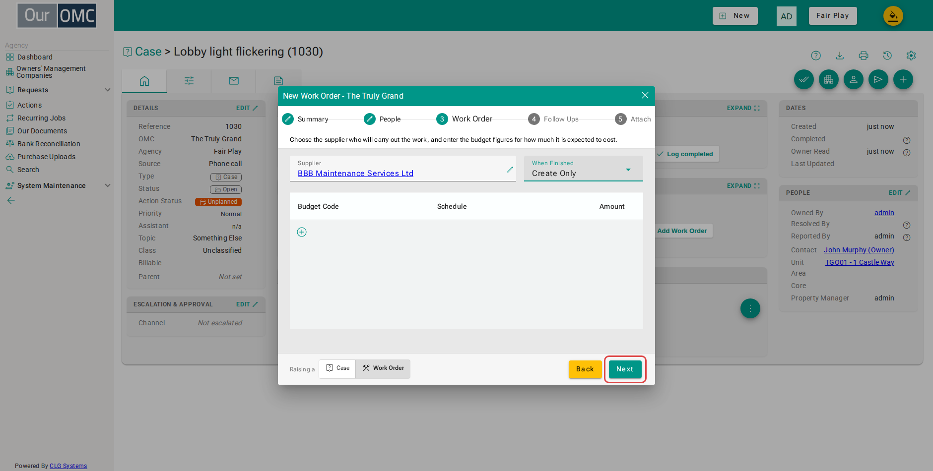Click the building round action button
Image resolution: width=933 pixels, height=471 pixels.
coord(829,79)
